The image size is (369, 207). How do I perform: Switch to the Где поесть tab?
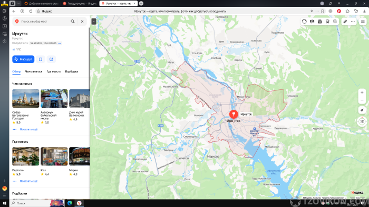[54, 71]
